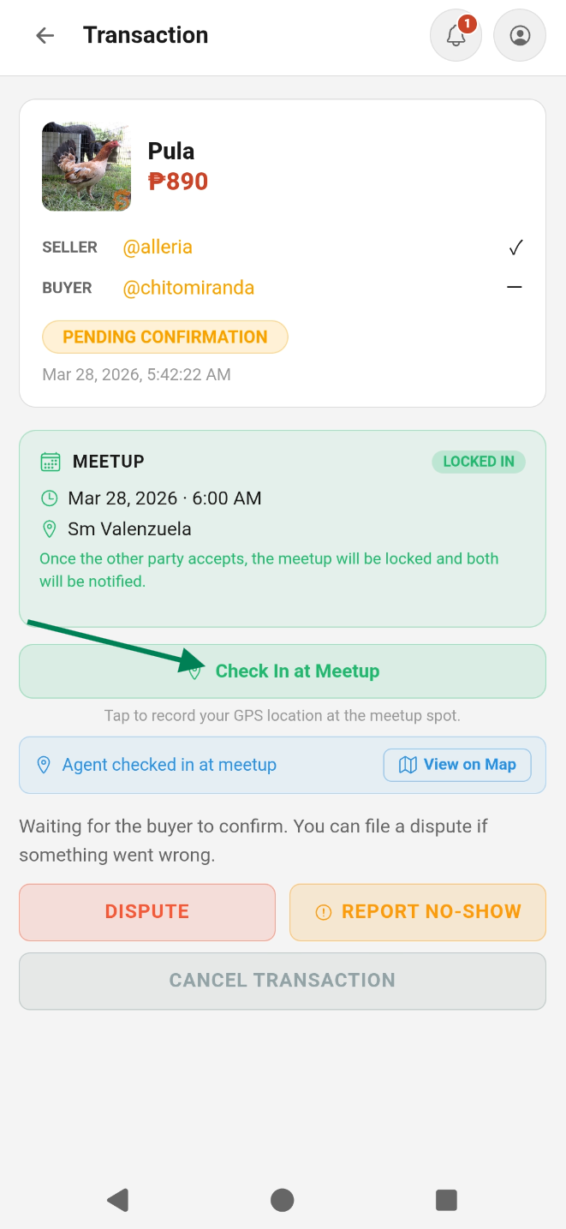Open seller profile @alleria
Screen dimensions: 566x1229
[x=158, y=247]
